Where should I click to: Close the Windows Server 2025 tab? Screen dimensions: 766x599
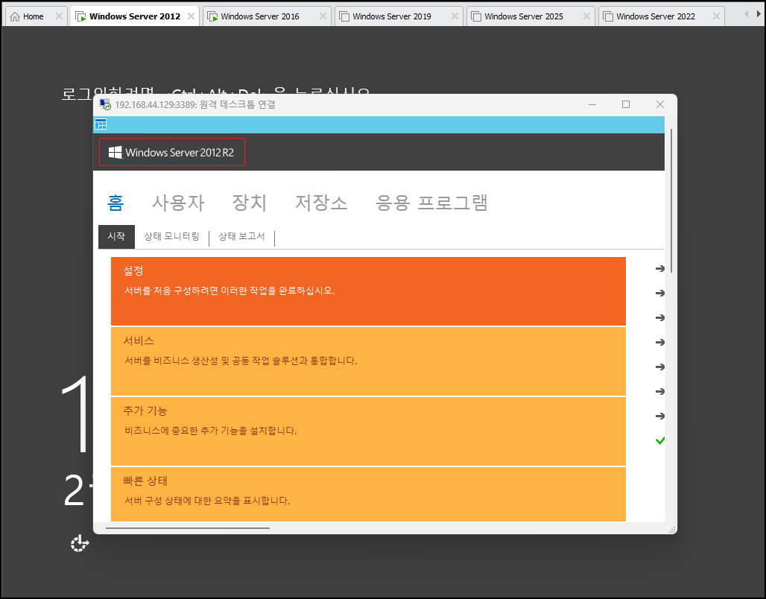[x=586, y=16]
